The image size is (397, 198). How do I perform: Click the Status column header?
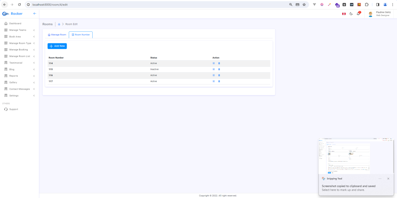[x=154, y=58]
